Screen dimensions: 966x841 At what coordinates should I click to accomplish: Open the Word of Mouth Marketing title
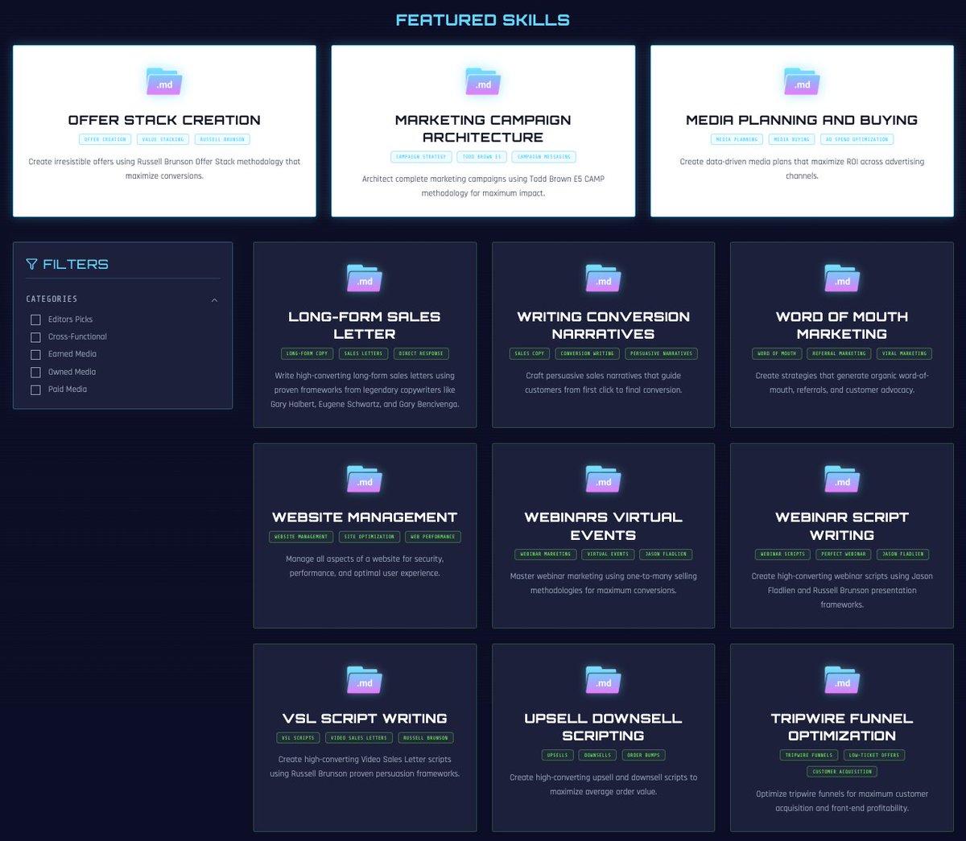pyautogui.click(x=842, y=325)
